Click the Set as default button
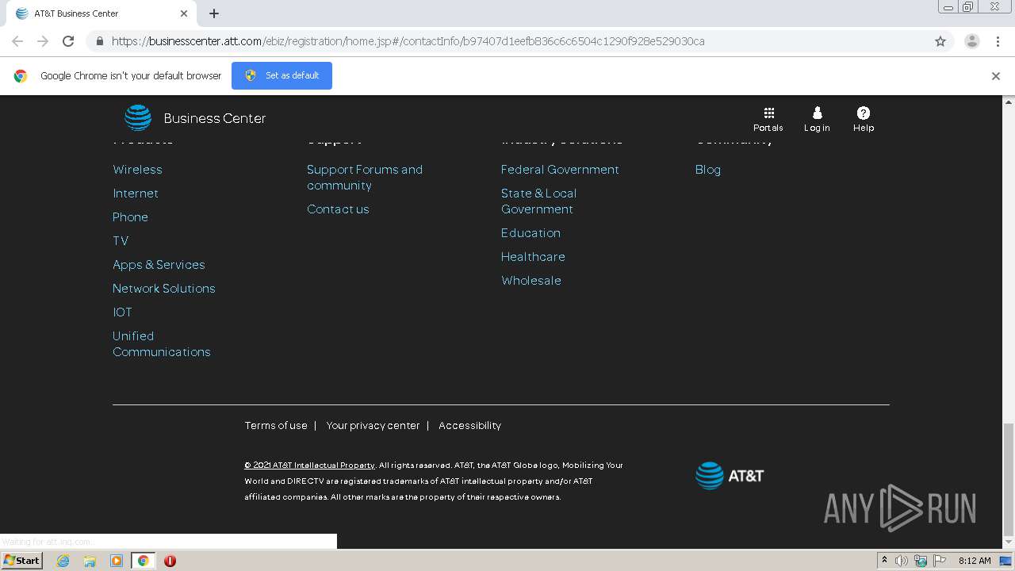The height and width of the screenshot is (571, 1015). pos(282,75)
